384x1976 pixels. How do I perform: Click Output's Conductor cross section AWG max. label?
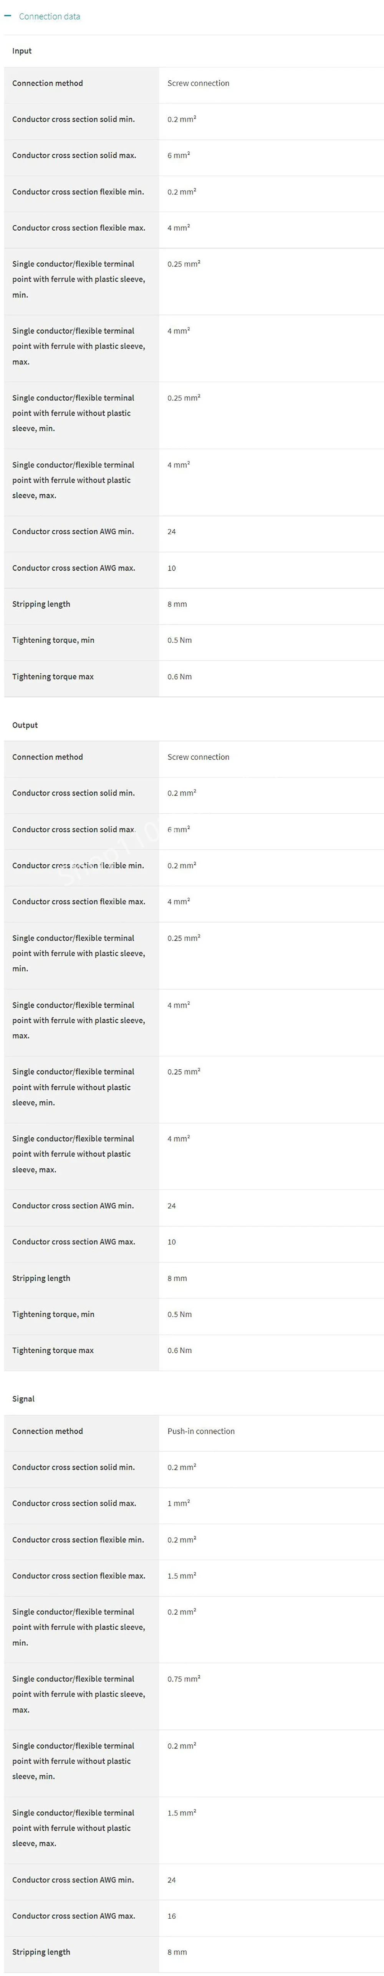[74, 1241]
